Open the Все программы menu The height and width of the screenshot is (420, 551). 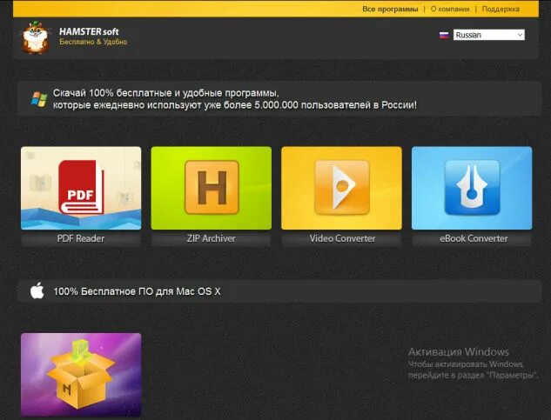390,9
